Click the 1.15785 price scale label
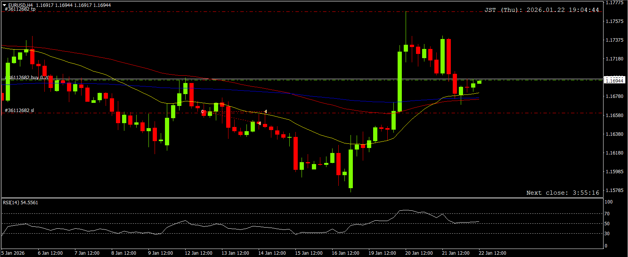The height and width of the screenshot is (257, 628). pyautogui.click(x=615, y=190)
